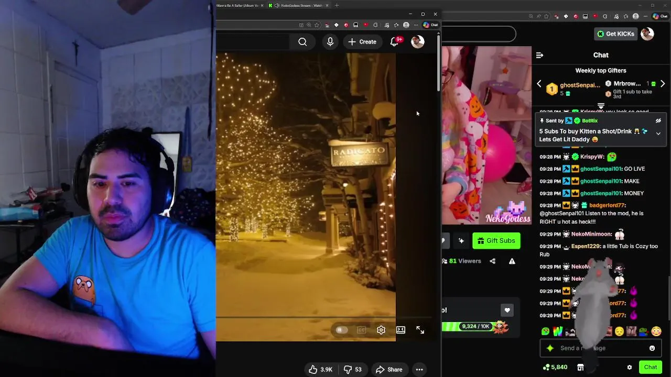
Task: Open the emoji picker in chat input
Action: coord(652,348)
